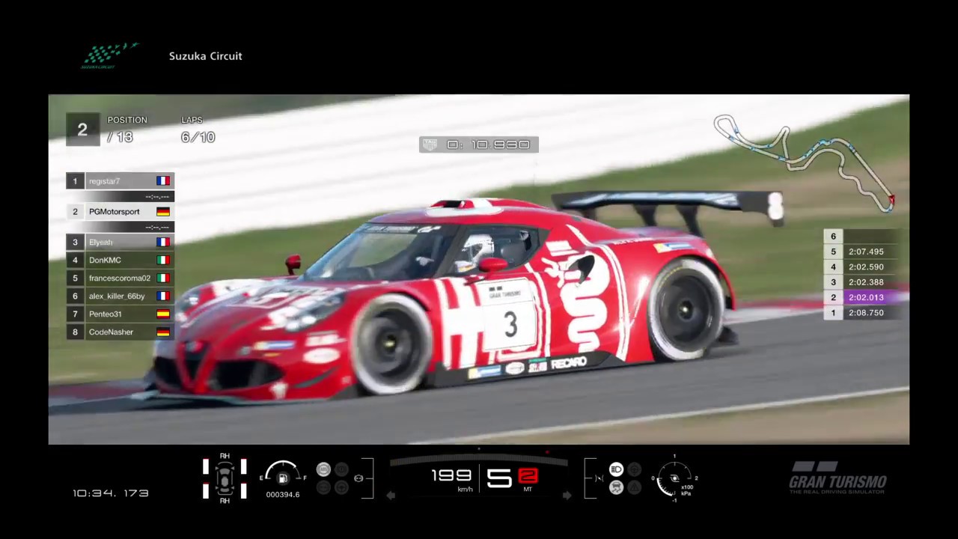
Task: Click the rev bar above speedometer
Action: coord(479,460)
